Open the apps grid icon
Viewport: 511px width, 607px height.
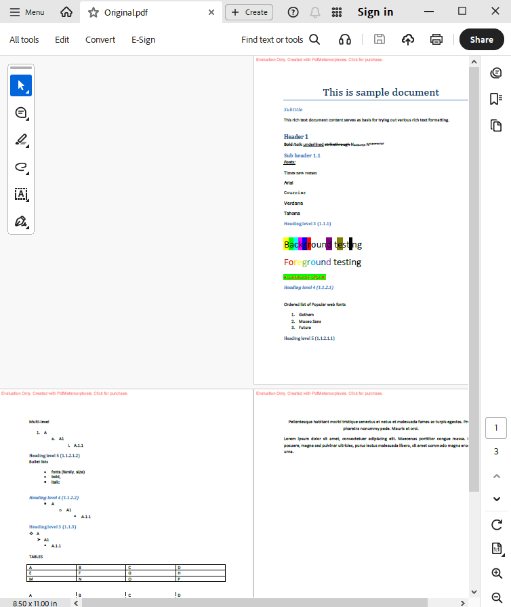pos(337,12)
